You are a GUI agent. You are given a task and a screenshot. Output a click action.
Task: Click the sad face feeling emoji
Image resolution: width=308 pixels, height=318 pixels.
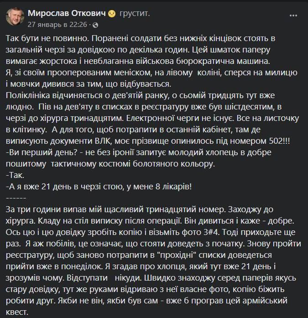(x=112, y=12)
